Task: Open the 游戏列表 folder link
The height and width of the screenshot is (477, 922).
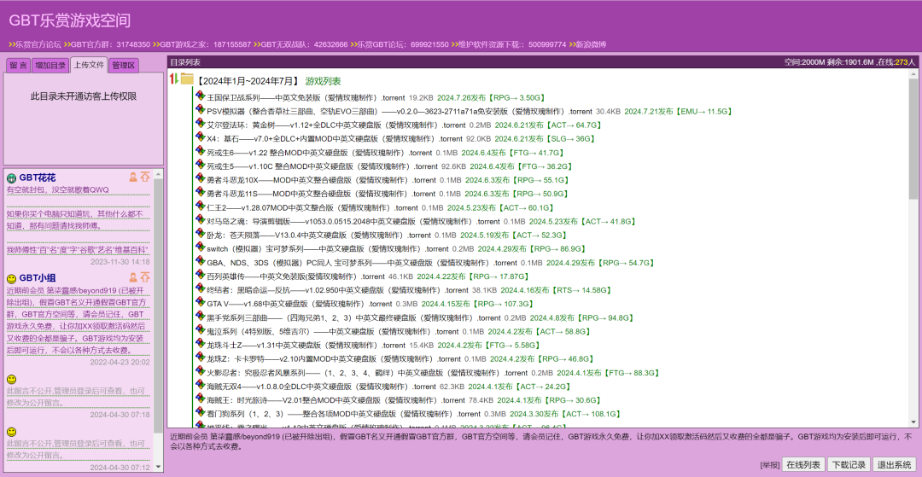Action: tap(323, 81)
